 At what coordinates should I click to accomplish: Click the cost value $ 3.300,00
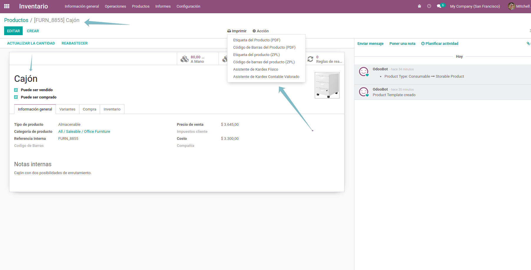coord(230,139)
